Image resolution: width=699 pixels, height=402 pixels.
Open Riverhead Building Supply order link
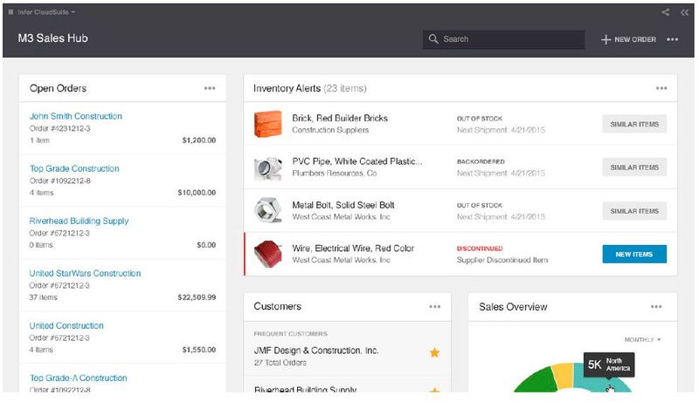[x=79, y=221]
